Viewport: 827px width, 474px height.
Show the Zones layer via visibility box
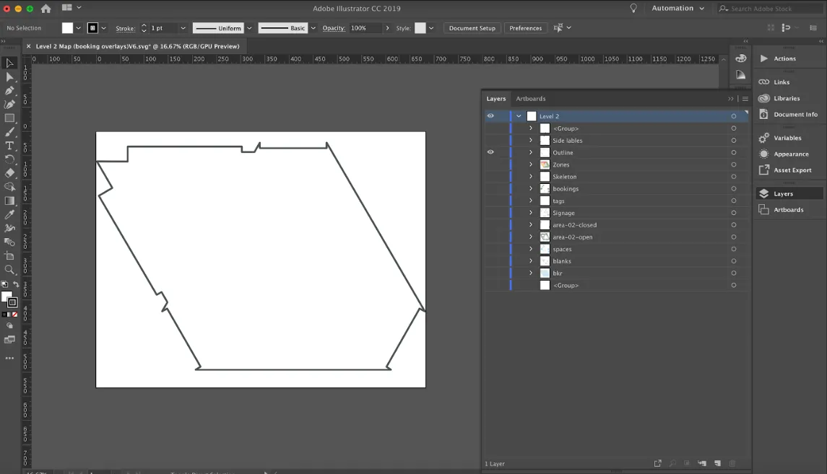click(x=490, y=164)
